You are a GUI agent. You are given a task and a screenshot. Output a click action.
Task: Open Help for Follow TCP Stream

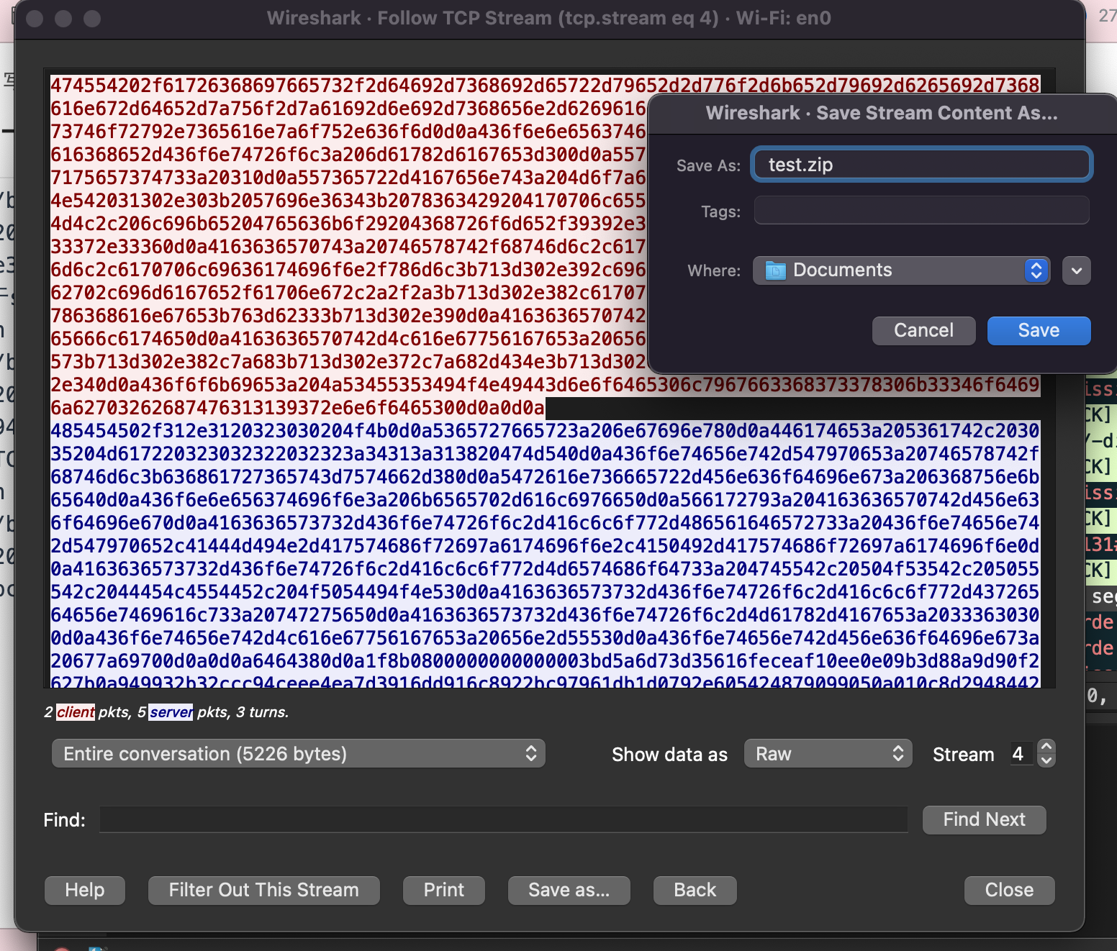click(85, 890)
